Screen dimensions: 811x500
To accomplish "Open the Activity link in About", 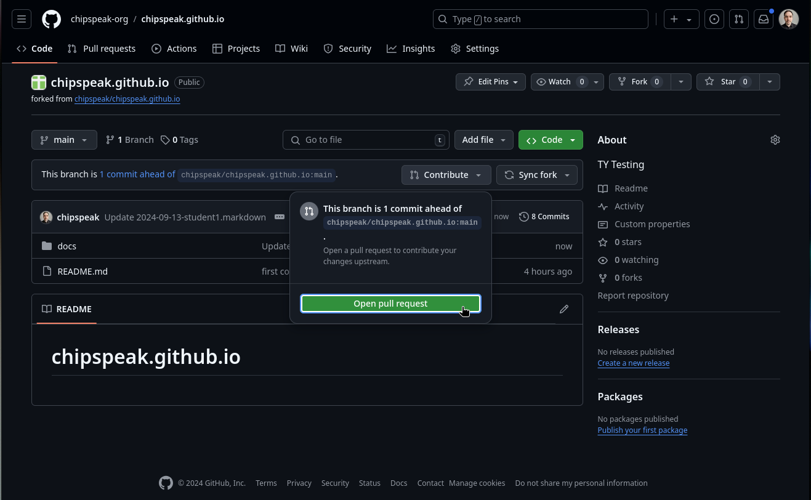I will (621, 206).
